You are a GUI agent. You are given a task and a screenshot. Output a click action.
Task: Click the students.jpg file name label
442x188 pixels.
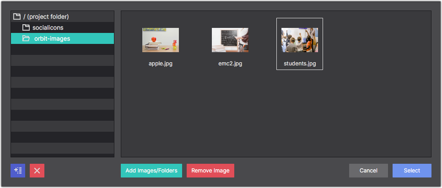click(300, 64)
